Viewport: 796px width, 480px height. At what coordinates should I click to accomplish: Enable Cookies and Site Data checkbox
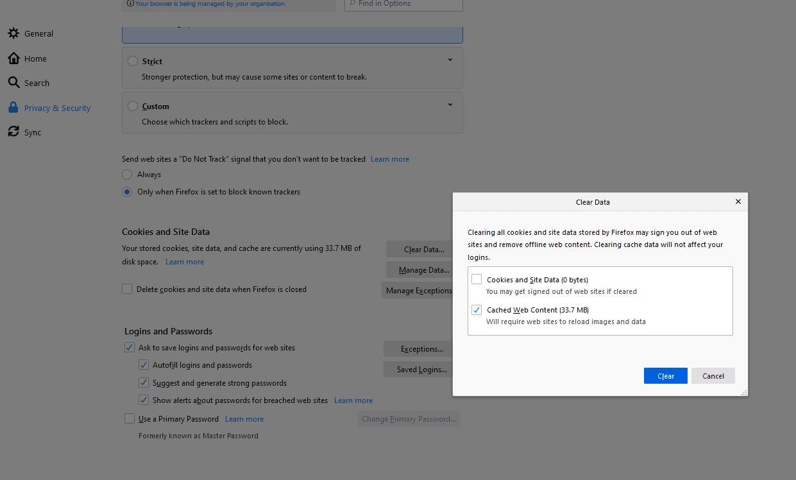(477, 279)
